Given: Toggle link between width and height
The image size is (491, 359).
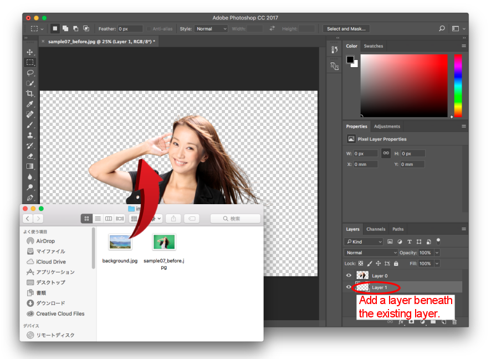Looking at the screenshot, I should 386,153.
